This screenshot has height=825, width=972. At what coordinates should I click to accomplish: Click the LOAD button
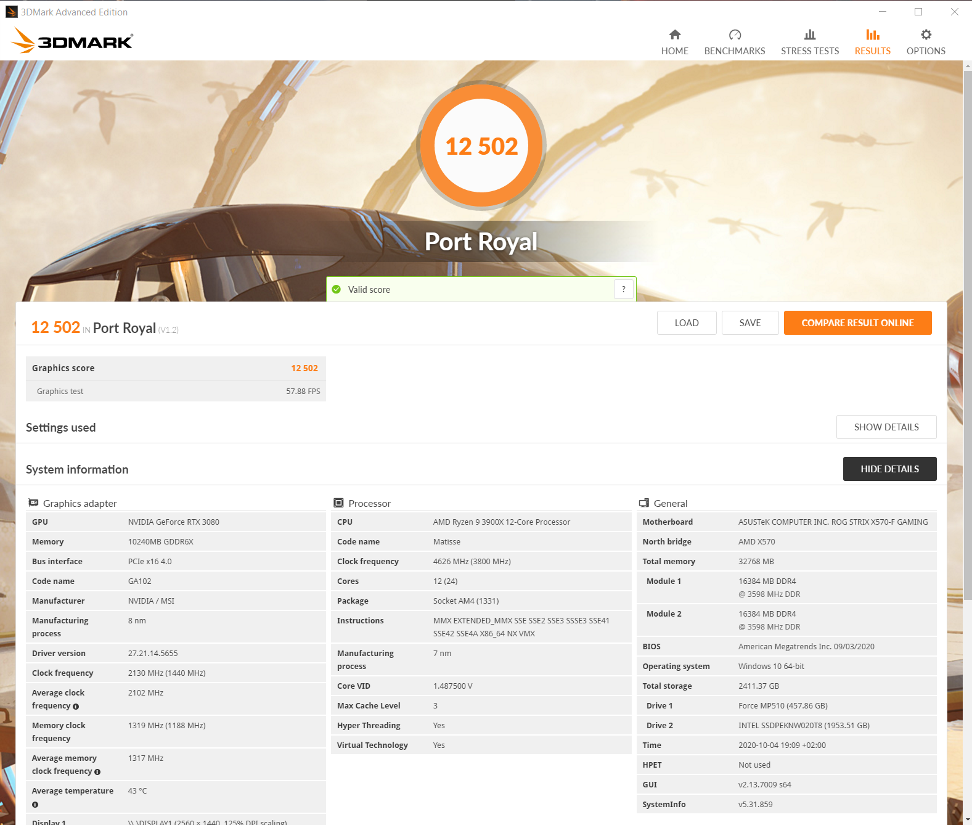click(687, 322)
